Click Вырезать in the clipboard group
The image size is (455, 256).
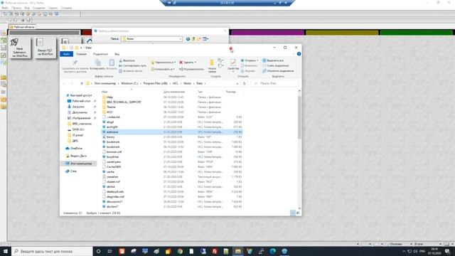pyautogui.click(x=127, y=60)
